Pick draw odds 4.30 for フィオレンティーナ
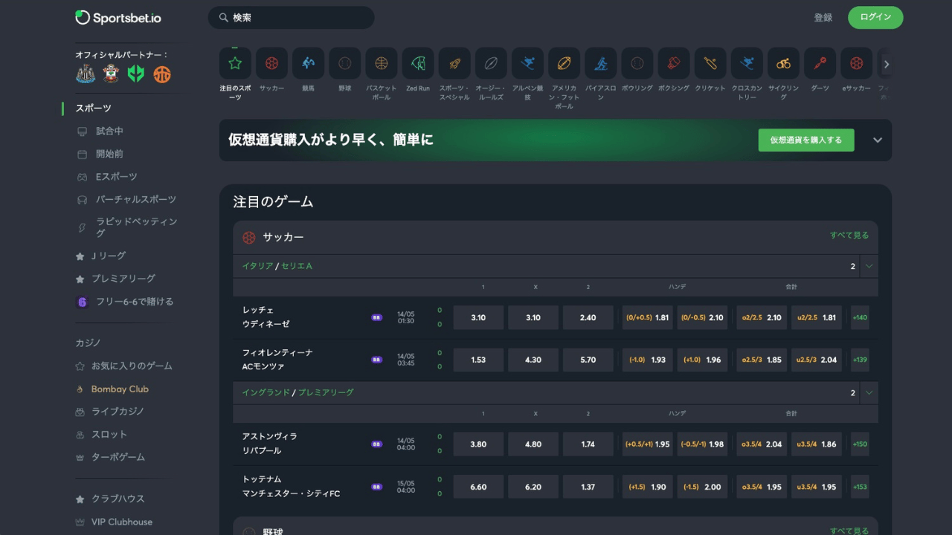The width and height of the screenshot is (952, 535). tap(533, 360)
